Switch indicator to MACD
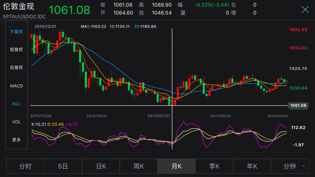The height and width of the screenshot is (177, 315). (16, 86)
